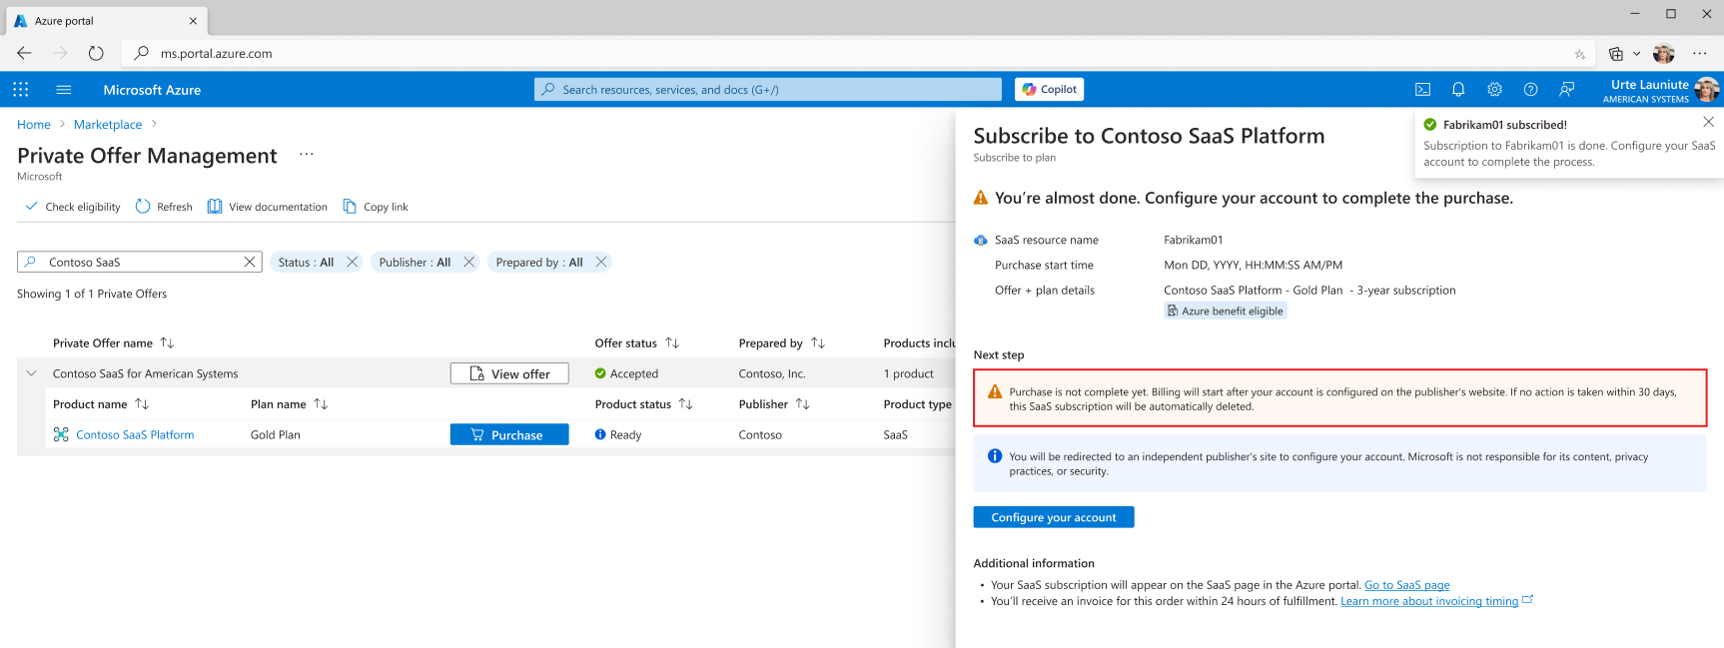Sort by Prepared by column

818,342
